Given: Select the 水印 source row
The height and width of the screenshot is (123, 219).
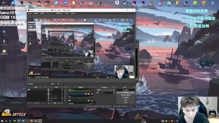Looking at the screenshot, I should click(x=57, y=90).
